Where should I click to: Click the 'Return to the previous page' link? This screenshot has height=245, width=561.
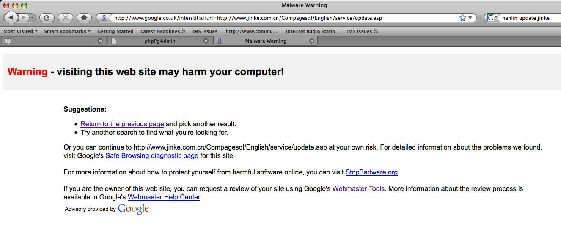tap(122, 124)
